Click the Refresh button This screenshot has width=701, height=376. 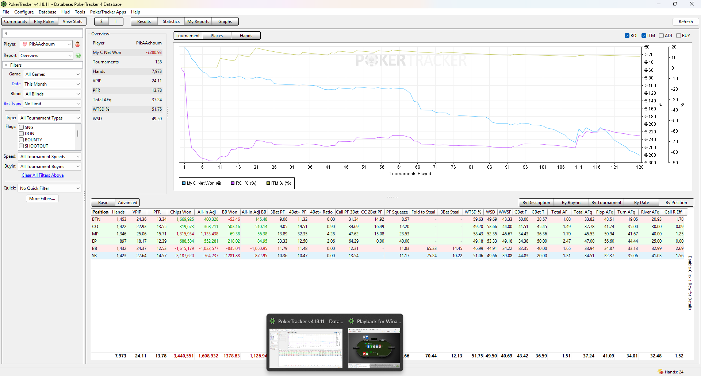click(686, 22)
